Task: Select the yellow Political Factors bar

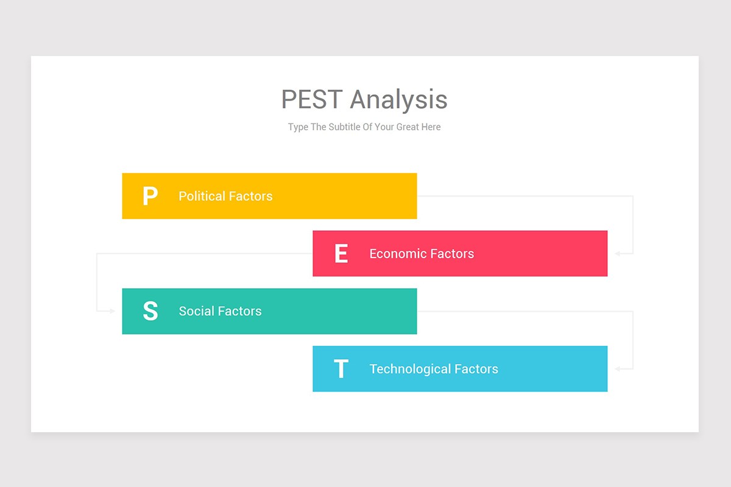Action: click(x=269, y=196)
